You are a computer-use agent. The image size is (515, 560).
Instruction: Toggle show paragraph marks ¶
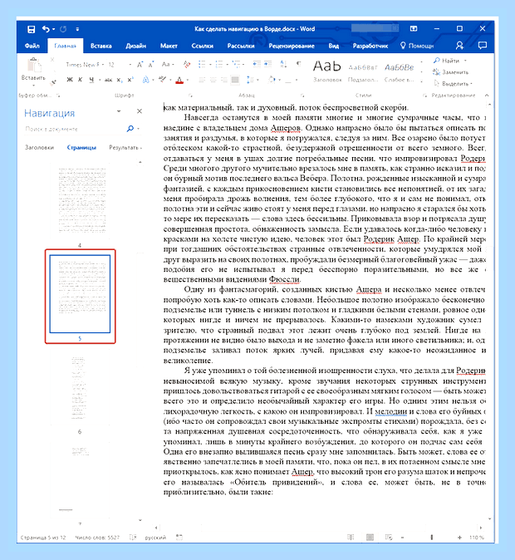(298, 64)
